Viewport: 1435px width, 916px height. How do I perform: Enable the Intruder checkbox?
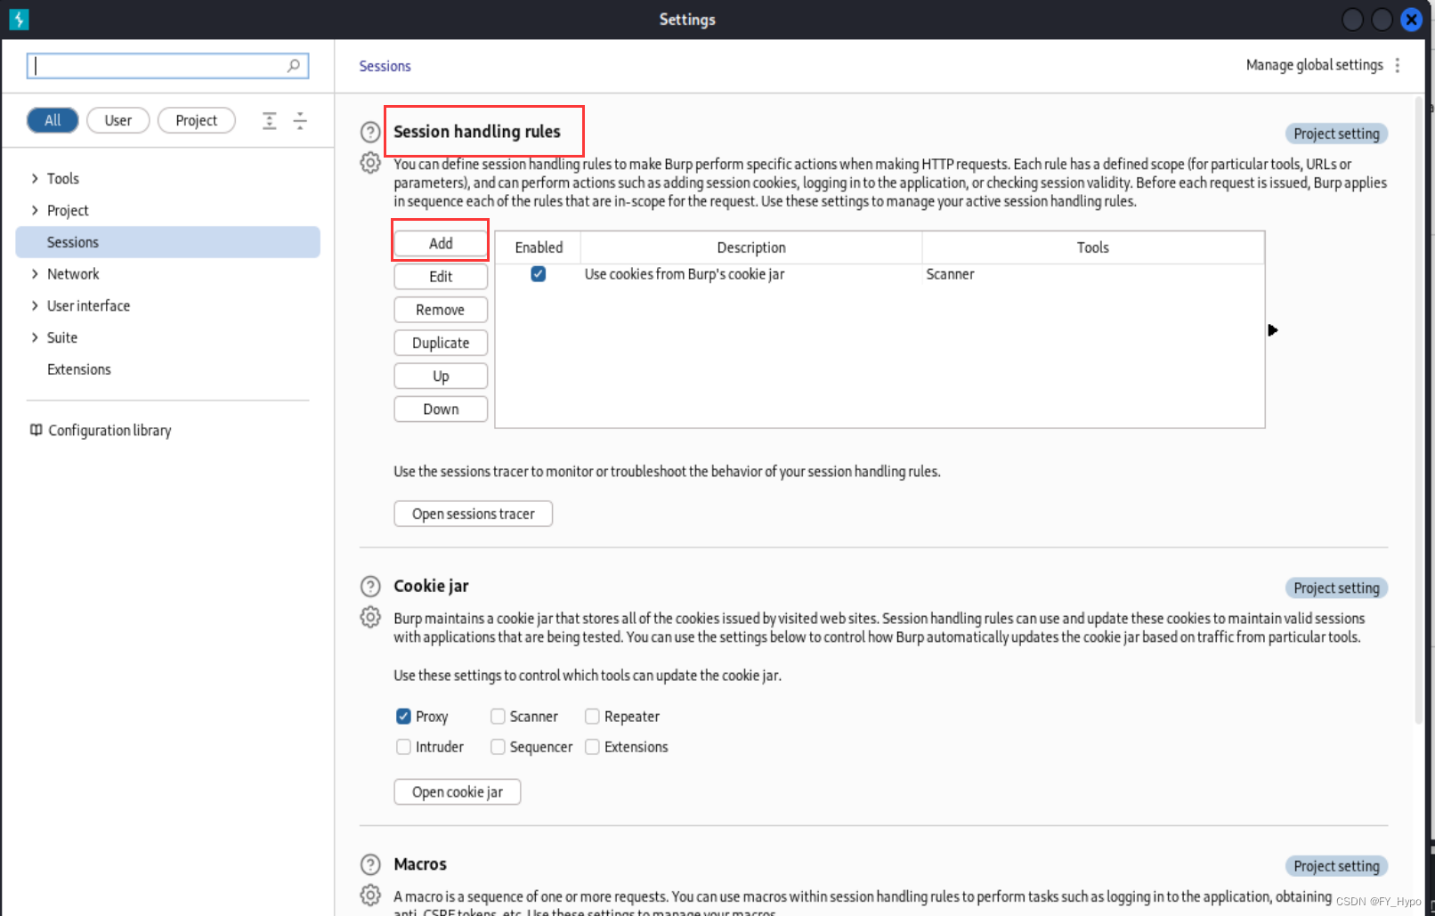tap(403, 747)
